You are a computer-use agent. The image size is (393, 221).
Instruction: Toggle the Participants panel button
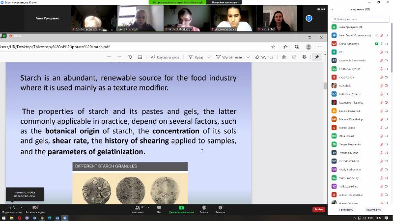click(138, 210)
